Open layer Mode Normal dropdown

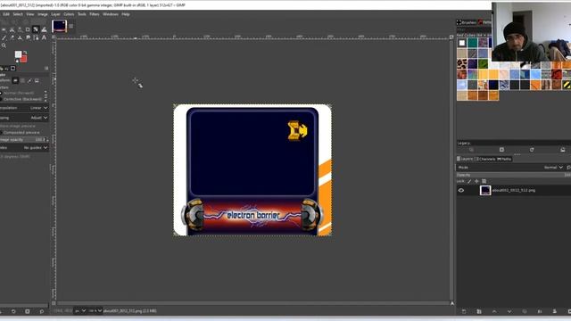pos(553,168)
